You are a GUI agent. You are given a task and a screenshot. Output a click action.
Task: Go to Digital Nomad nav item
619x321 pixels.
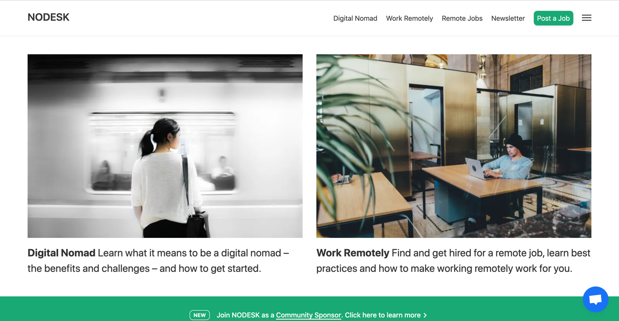click(x=355, y=18)
